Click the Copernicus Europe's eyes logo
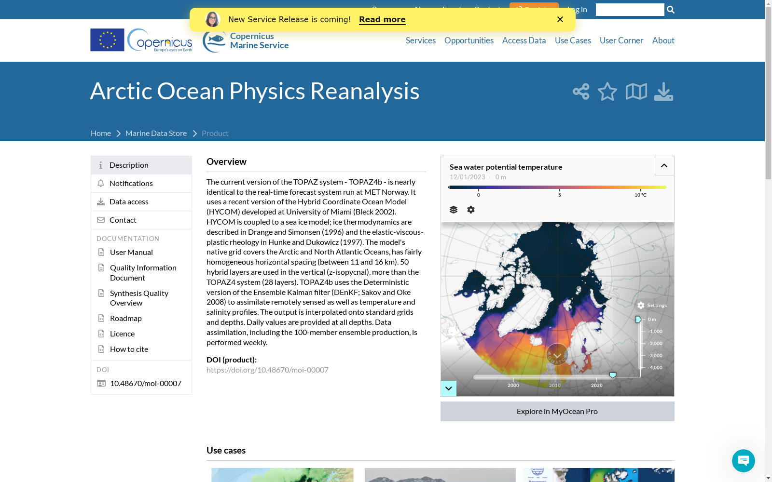The width and height of the screenshot is (772, 482). pyautogui.click(x=160, y=40)
